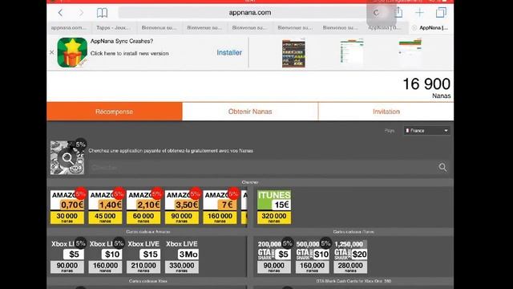The height and width of the screenshot is (289, 513).
Task: Select GTA Shark $5 card 200,000
Action: pos(274,257)
